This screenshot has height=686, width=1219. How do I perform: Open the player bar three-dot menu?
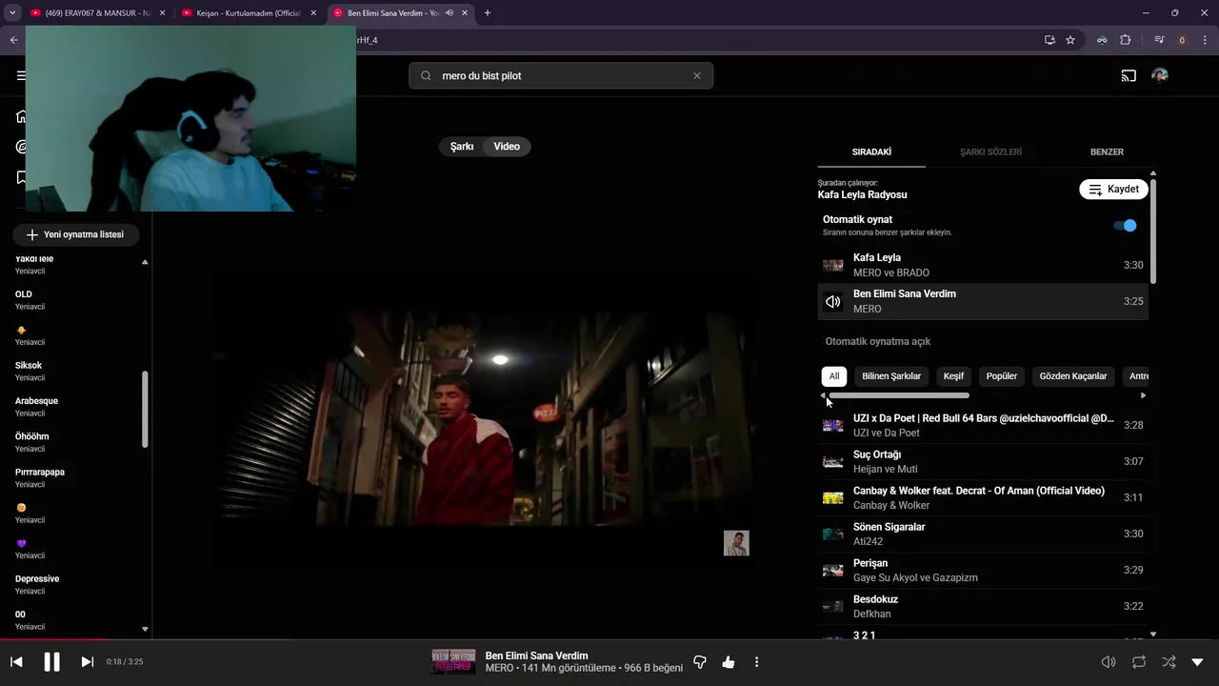point(757,662)
